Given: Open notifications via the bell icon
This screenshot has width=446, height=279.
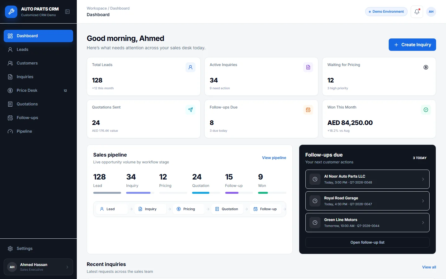Looking at the screenshot, I should click(x=417, y=12).
